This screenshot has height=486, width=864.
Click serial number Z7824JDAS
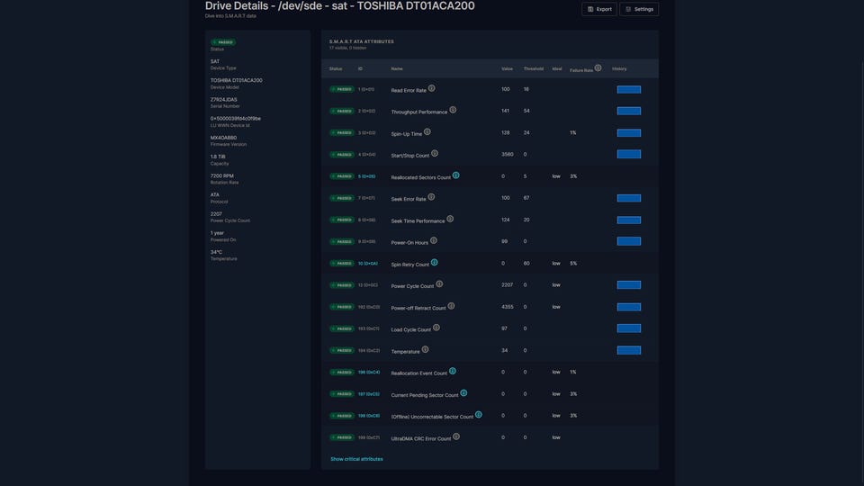coord(224,100)
